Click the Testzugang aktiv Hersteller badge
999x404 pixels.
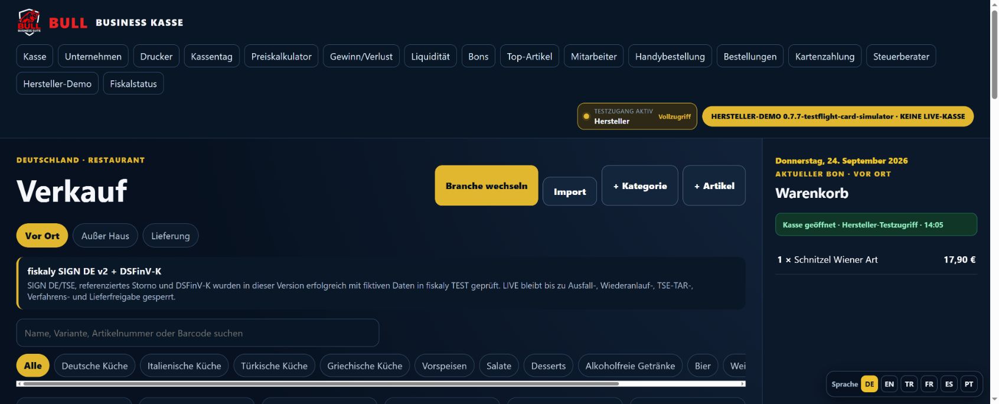637,116
